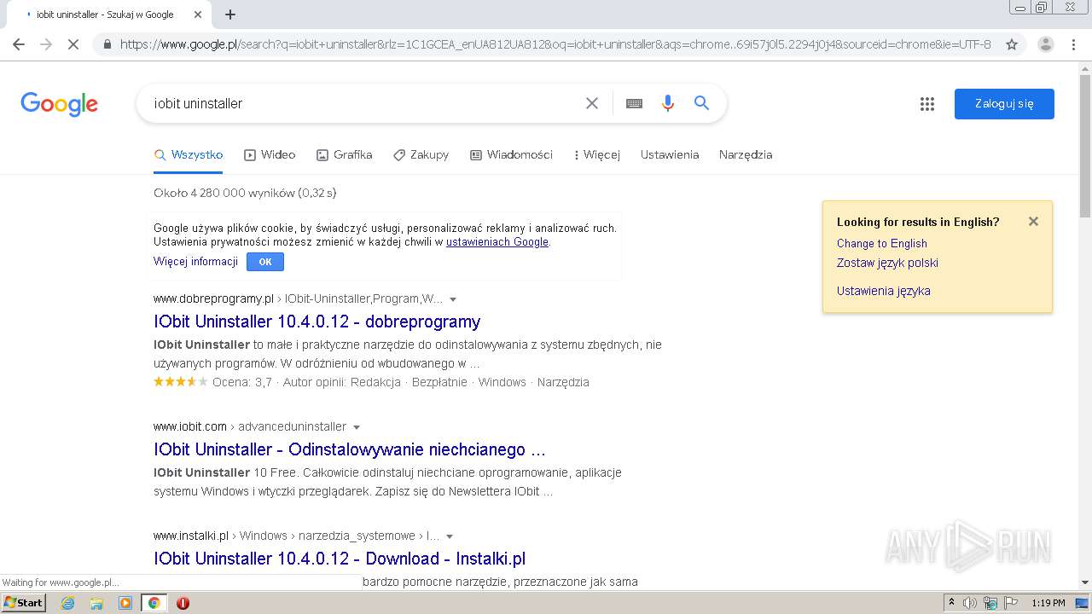Open Action Center flag icon
The width and height of the screenshot is (1092, 614).
point(1011,603)
